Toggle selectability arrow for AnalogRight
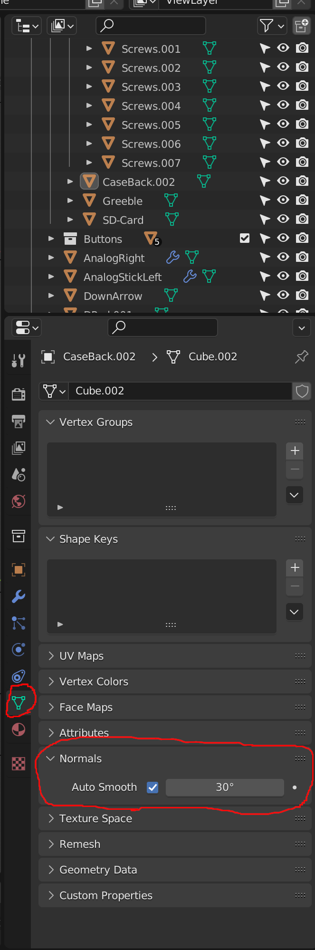315x950 pixels. tap(265, 258)
